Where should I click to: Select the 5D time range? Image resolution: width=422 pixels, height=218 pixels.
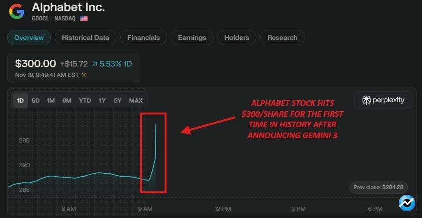point(36,100)
